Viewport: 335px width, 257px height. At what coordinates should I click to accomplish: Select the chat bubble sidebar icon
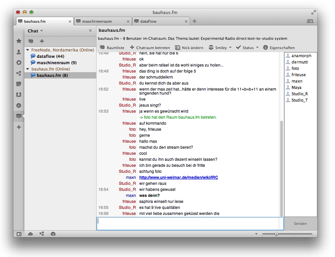point(19,116)
